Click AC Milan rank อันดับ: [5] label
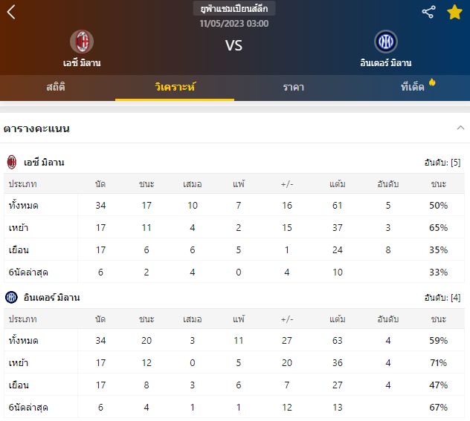 (x=442, y=163)
